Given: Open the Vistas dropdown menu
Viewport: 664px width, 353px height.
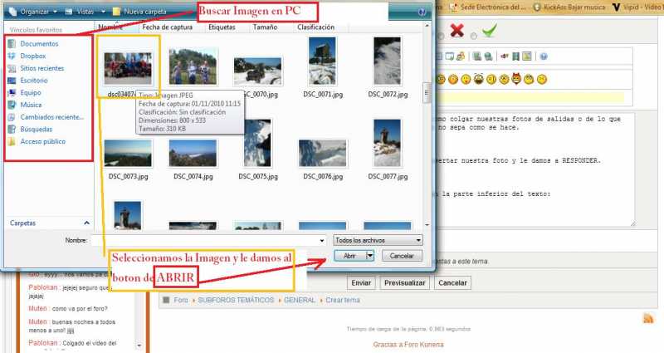Looking at the screenshot, I should (x=85, y=12).
